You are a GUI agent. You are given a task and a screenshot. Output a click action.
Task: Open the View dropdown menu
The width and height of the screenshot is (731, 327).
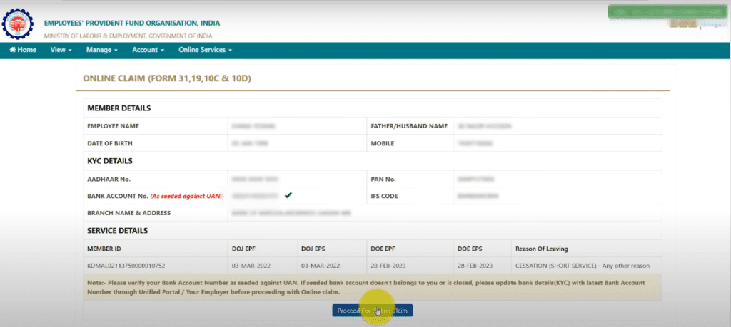click(x=61, y=50)
